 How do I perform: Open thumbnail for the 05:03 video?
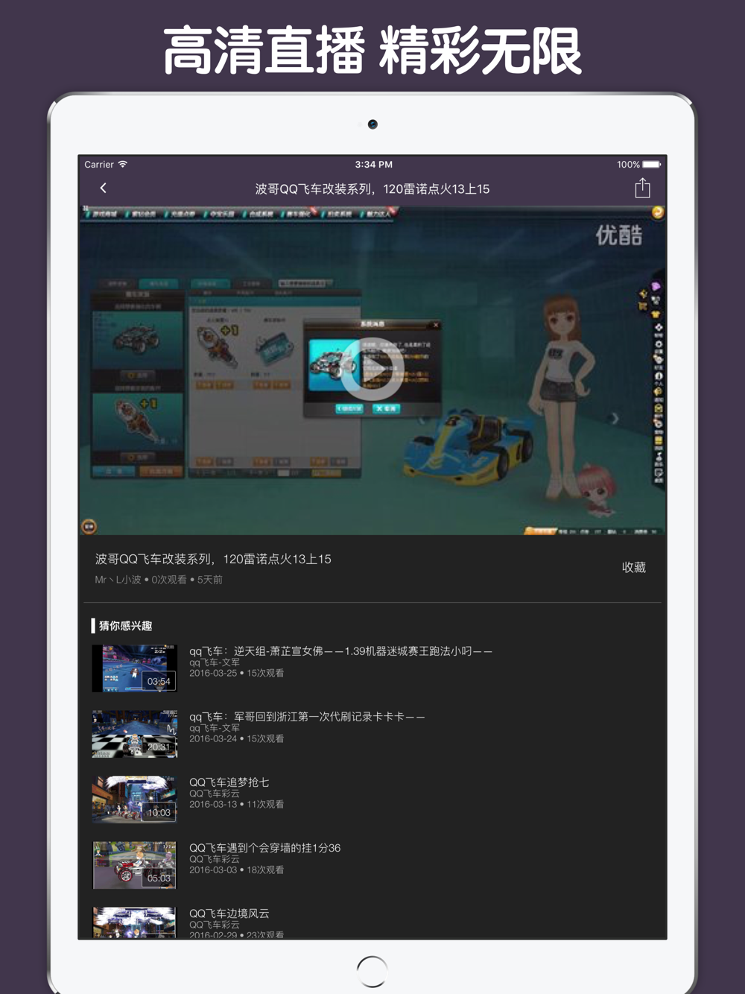tap(135, 865)
